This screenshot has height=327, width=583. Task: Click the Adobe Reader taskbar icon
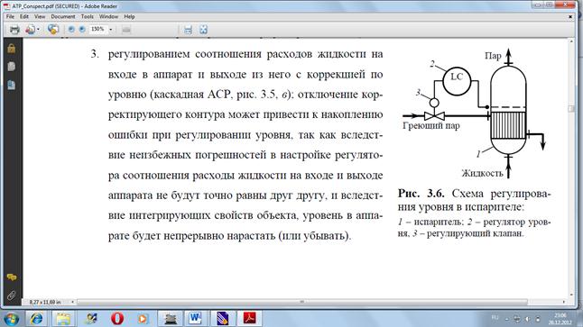(x=249, y=319)
